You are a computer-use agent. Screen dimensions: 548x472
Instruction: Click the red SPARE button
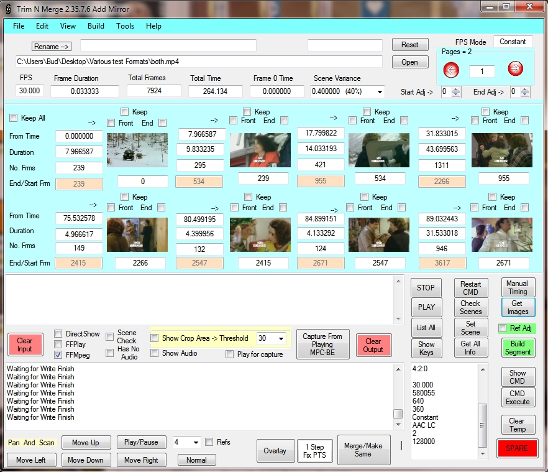pos(517,448)
